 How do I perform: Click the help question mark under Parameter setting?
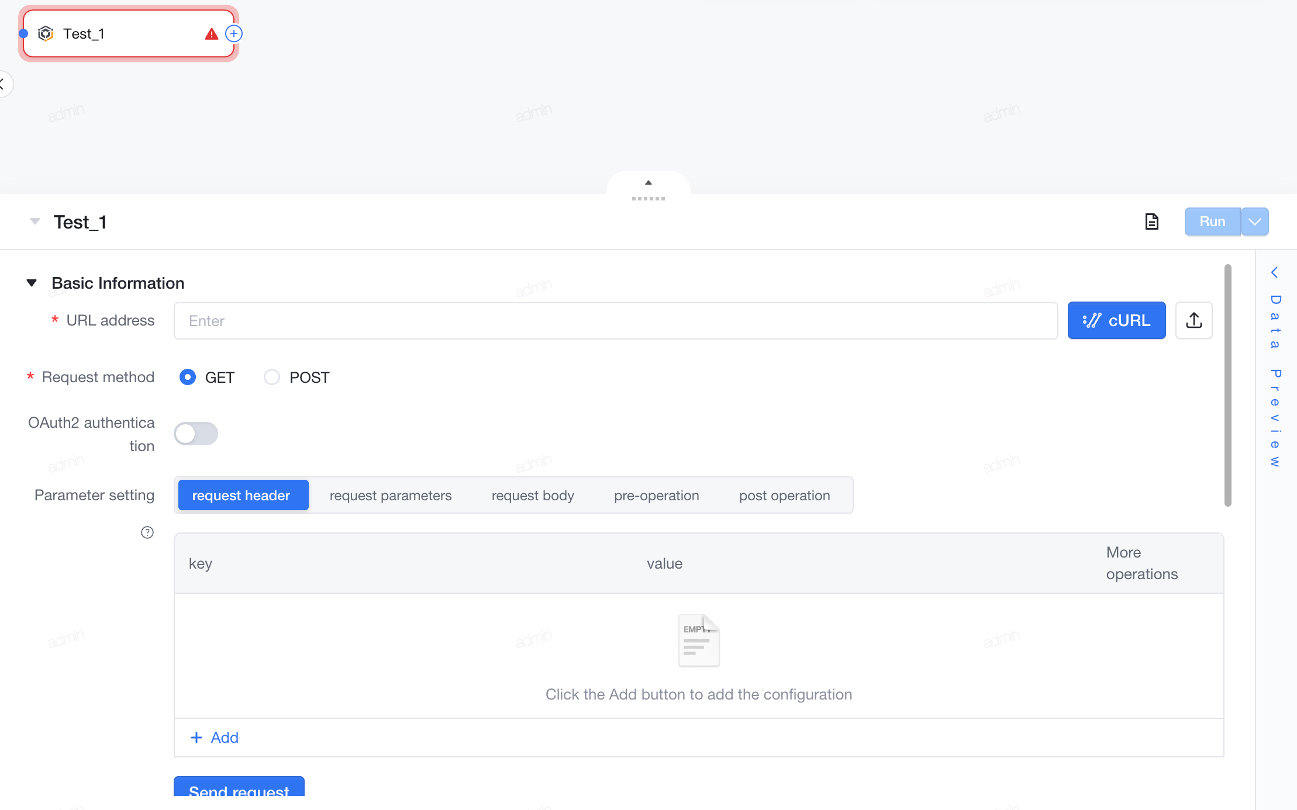click(147, 532)
